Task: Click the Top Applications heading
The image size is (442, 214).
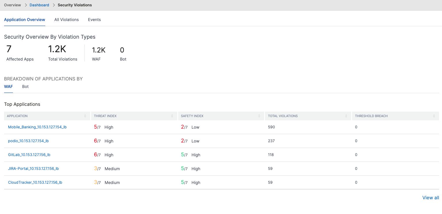Action: (x=22, y=104)
